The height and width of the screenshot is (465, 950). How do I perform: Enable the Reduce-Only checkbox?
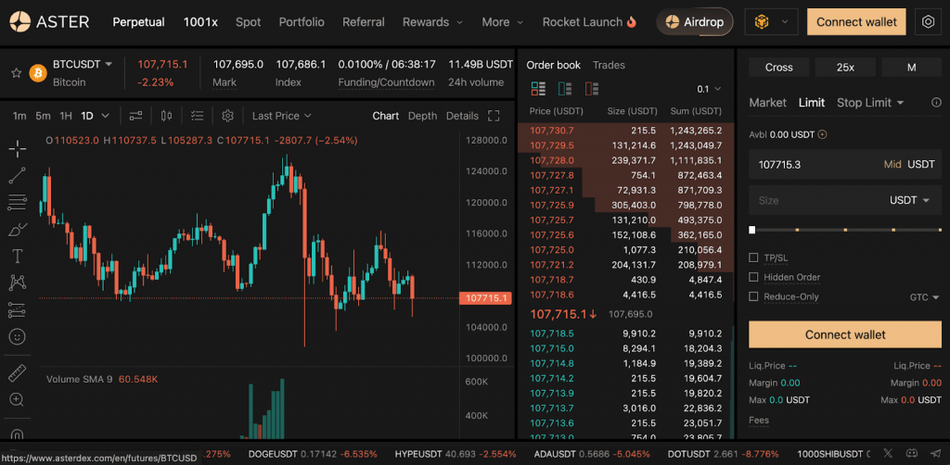click(753, 296)
